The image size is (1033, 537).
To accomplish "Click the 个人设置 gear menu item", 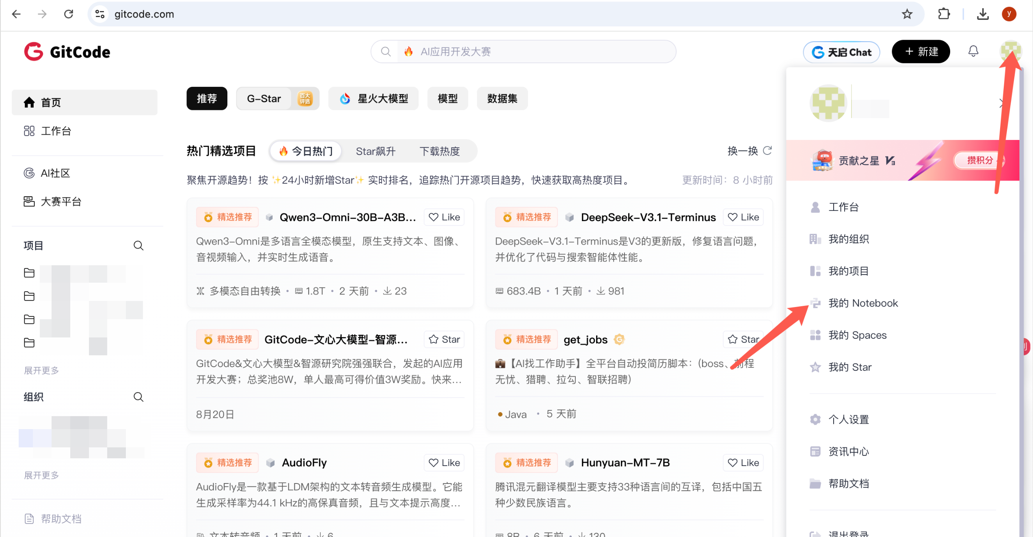I will point(848,419).
